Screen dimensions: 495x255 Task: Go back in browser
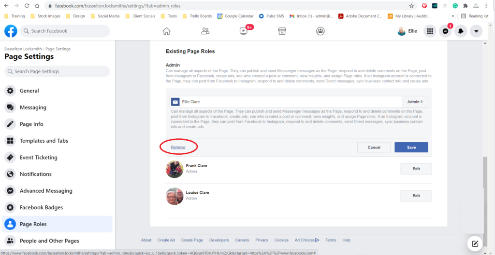click(x=6, y=6)
